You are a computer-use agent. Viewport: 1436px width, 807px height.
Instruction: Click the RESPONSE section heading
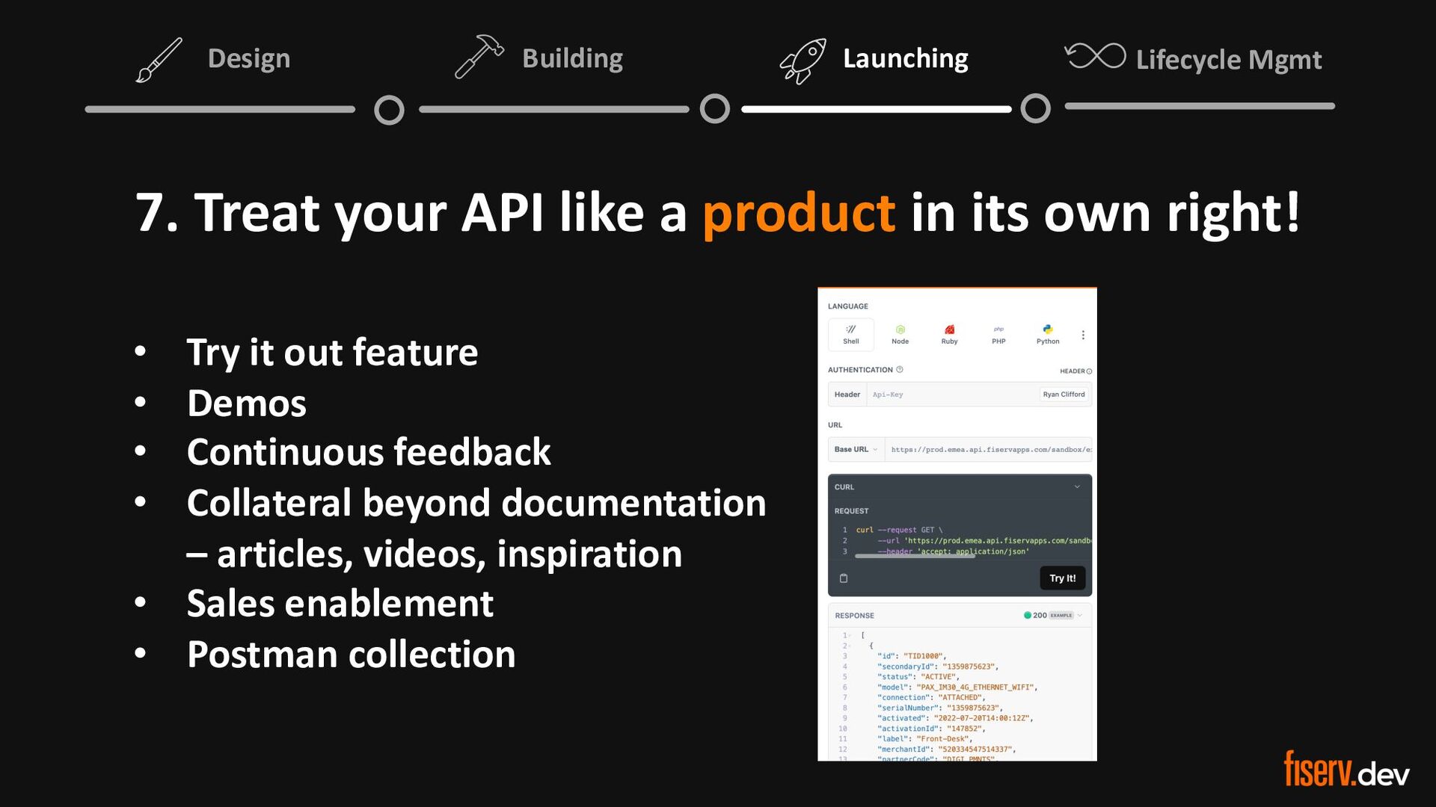pos(854,616)
